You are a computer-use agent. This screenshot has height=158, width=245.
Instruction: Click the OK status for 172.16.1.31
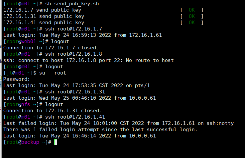point(192,16)
